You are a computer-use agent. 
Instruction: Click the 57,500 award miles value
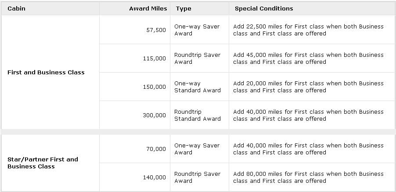coord(156,30)
